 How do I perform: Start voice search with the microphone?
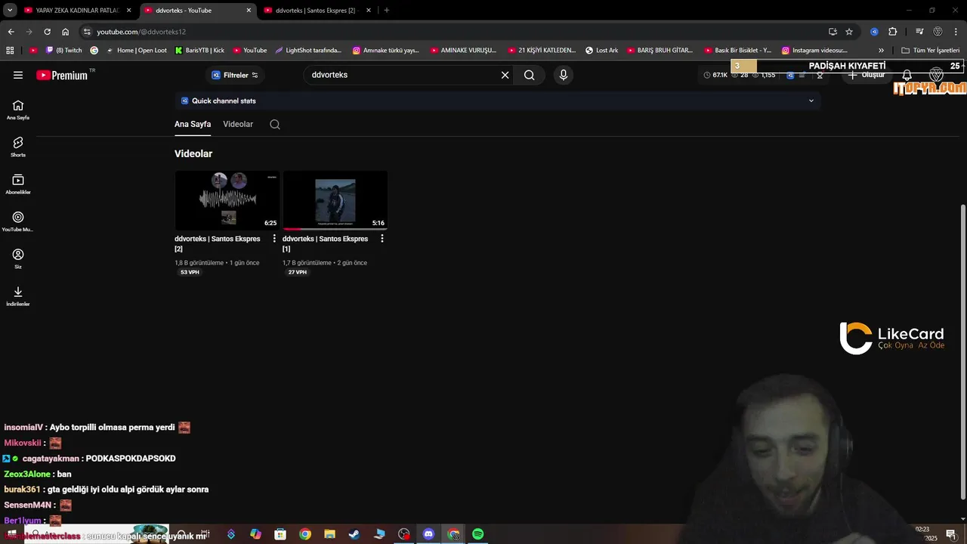pyautogui.click(x=563, y=75)
